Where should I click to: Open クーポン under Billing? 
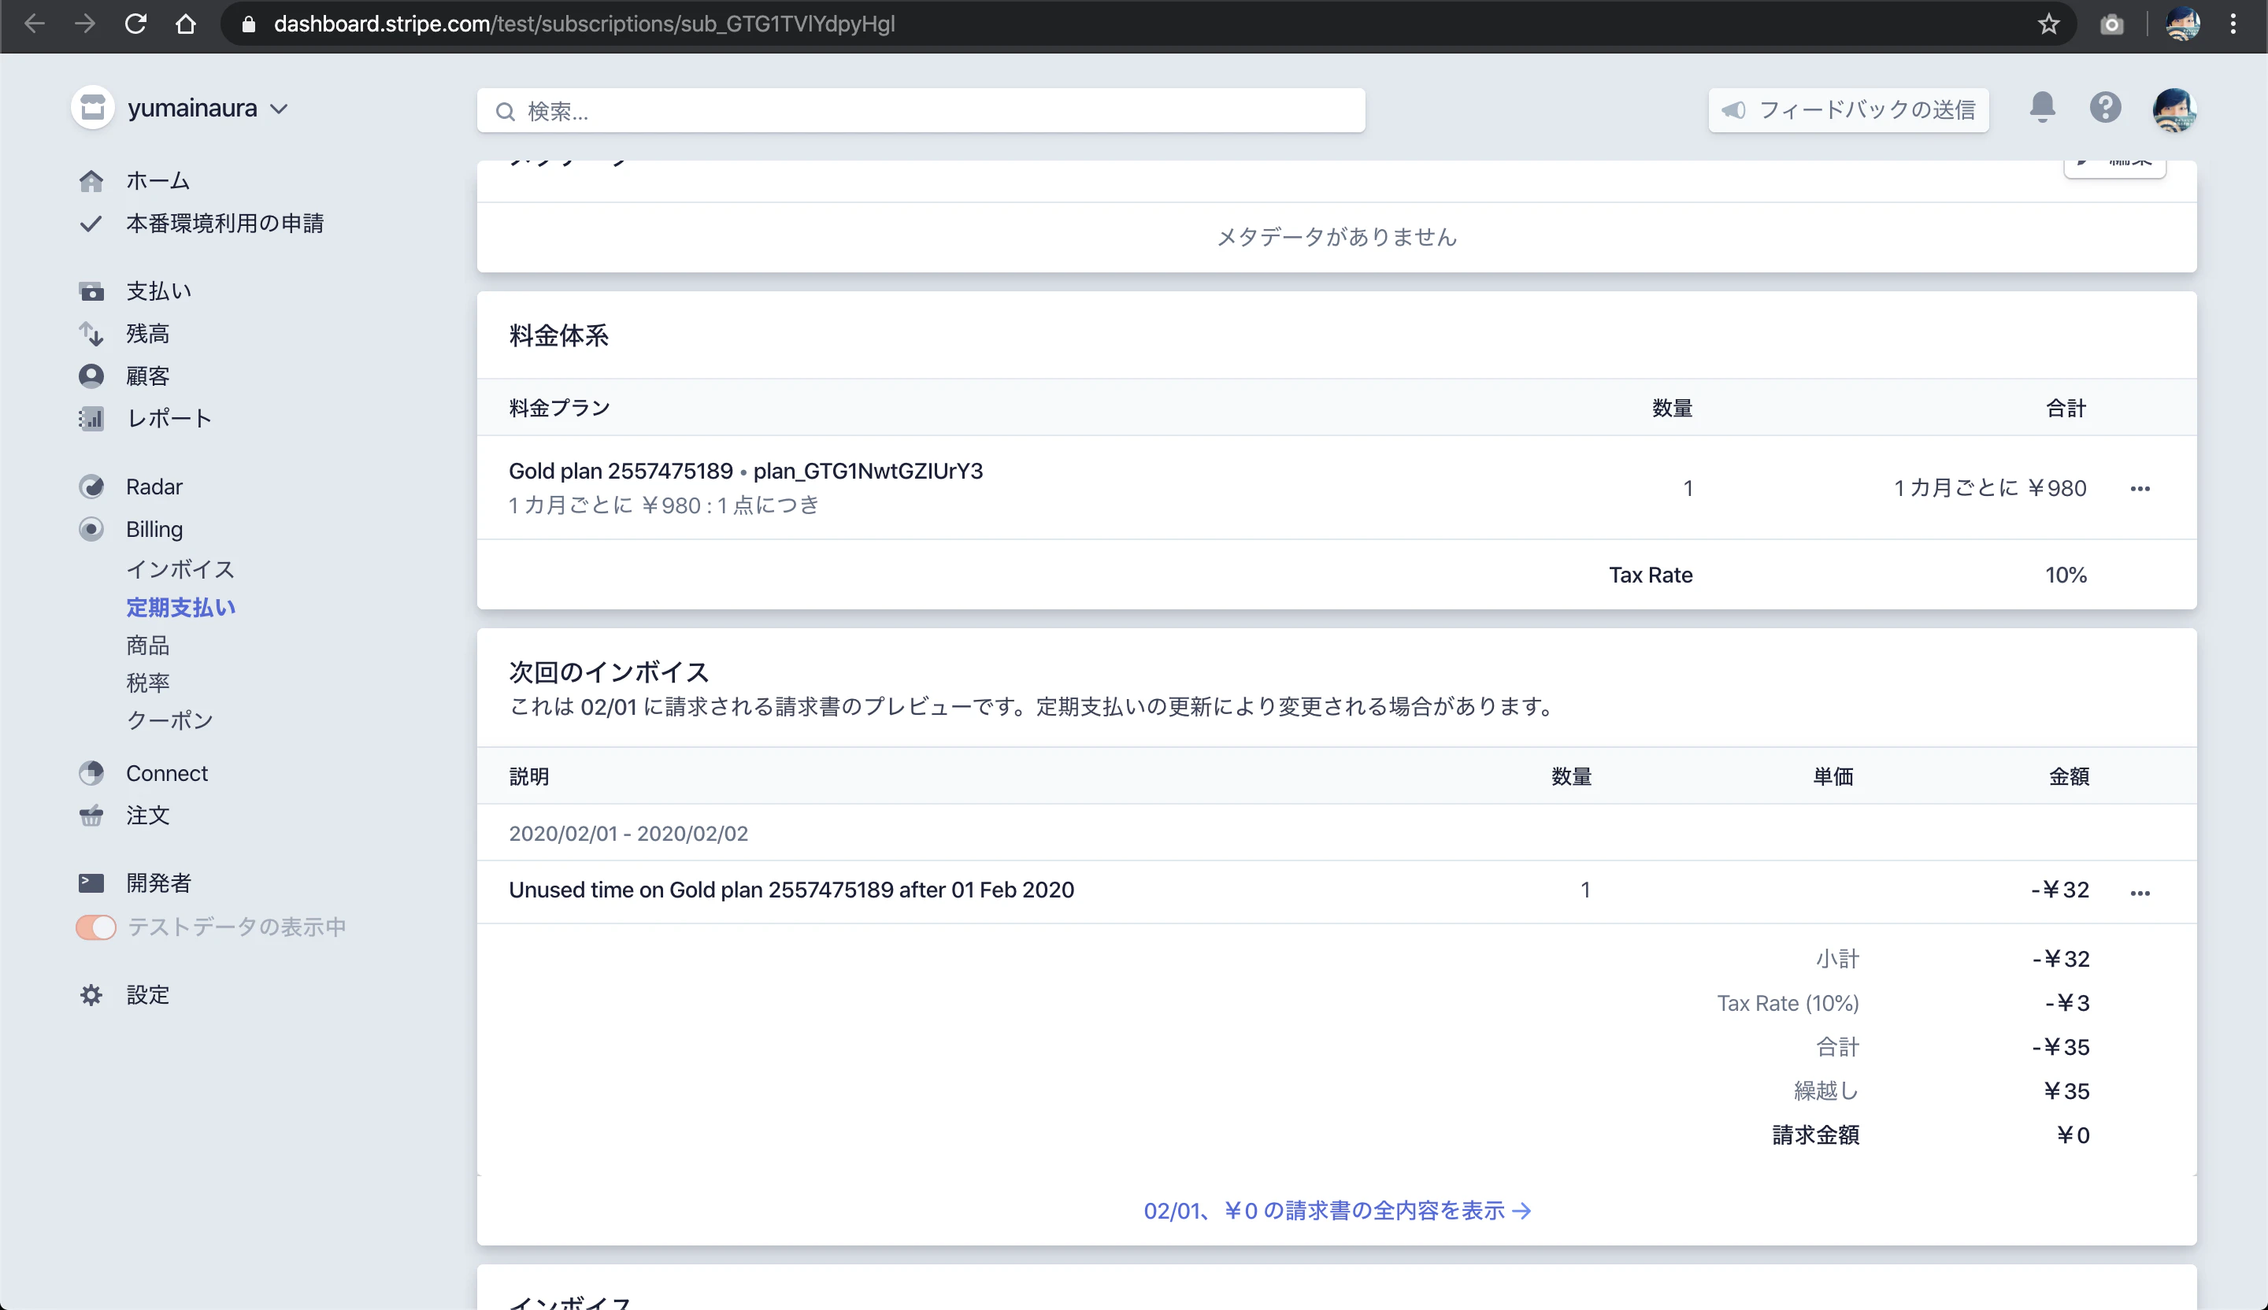(x=170, y=720)
